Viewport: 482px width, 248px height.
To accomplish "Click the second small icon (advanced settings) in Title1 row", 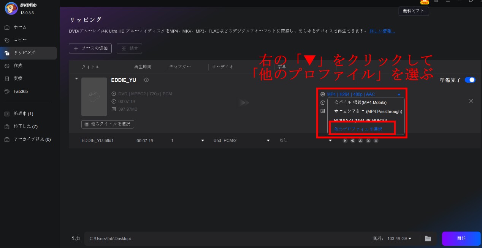I will tap(353, 141).
